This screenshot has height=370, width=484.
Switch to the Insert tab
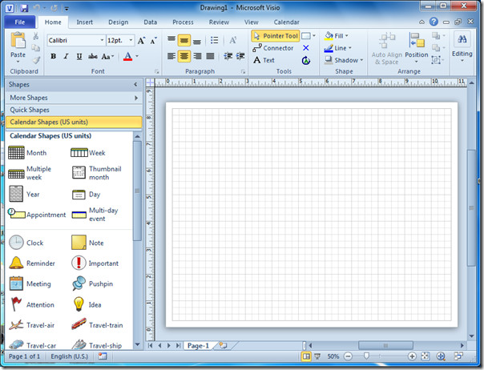coord(85,22)
